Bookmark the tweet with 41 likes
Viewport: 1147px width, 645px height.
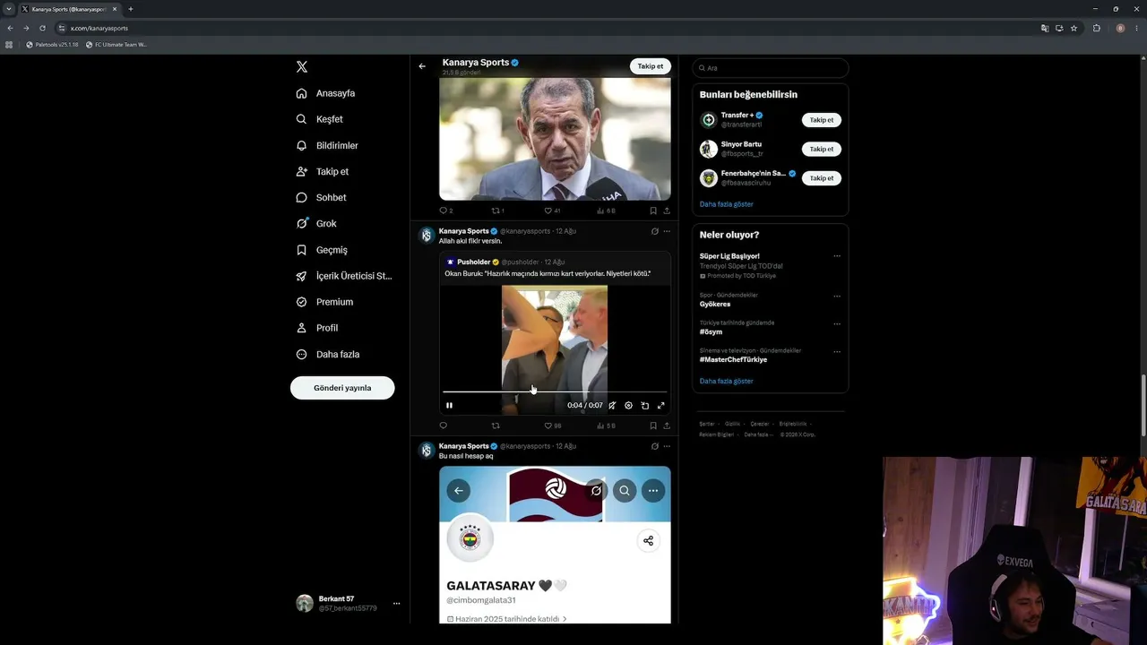pos(653,211)
